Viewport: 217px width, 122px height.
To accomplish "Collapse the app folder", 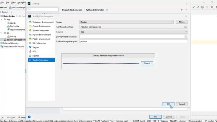I will pyautogui.click(x=1, y=20).
